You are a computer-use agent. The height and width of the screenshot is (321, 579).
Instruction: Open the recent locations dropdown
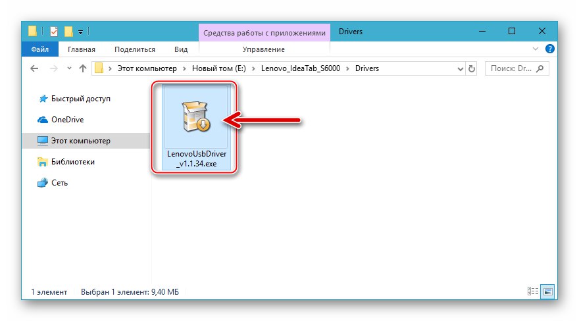coord(69,68)
